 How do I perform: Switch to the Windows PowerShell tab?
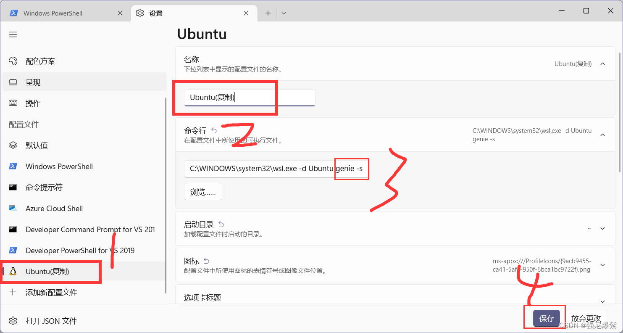[65, 13]
